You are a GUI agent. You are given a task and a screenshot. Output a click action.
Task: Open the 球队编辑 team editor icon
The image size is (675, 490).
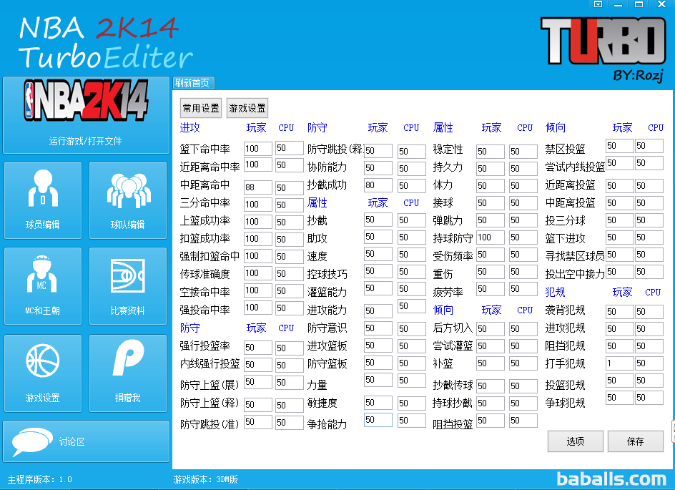click(128, 200)
